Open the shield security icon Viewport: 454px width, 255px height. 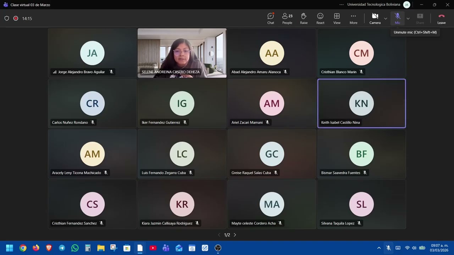click(7, 18)
